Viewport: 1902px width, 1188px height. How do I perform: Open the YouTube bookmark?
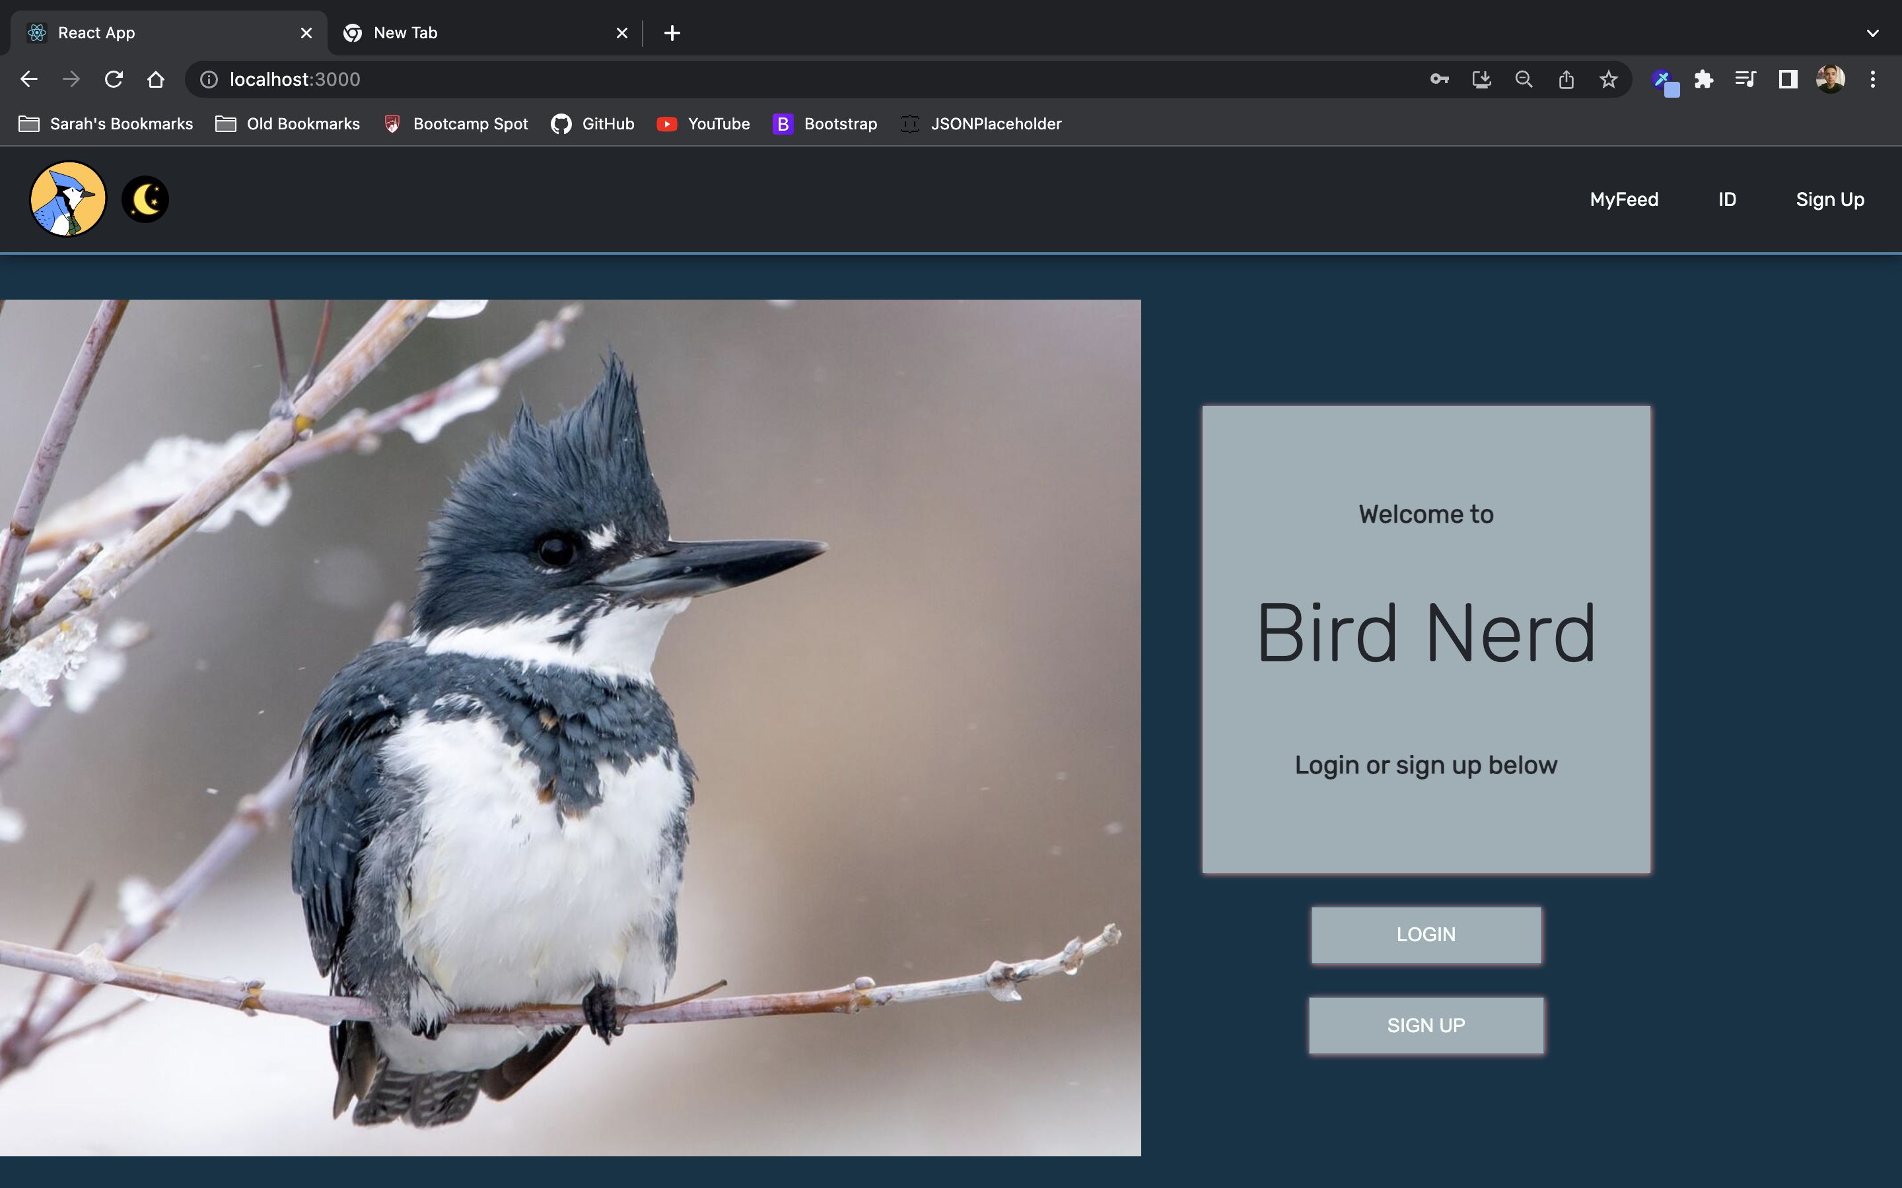point(703,124)
